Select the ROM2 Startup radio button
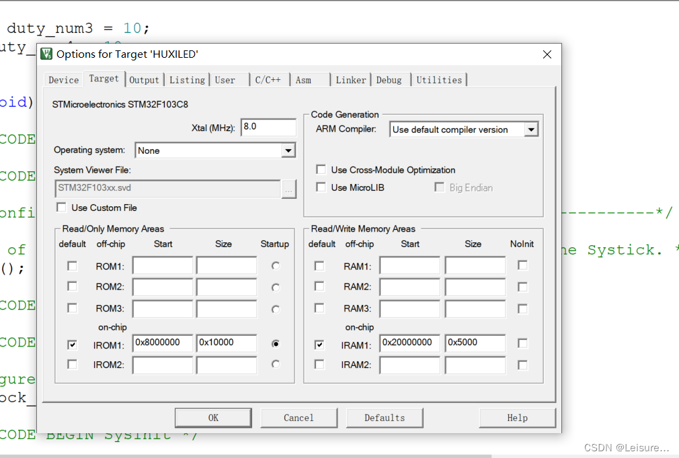The image size is (679, 458). pos(276,287)
